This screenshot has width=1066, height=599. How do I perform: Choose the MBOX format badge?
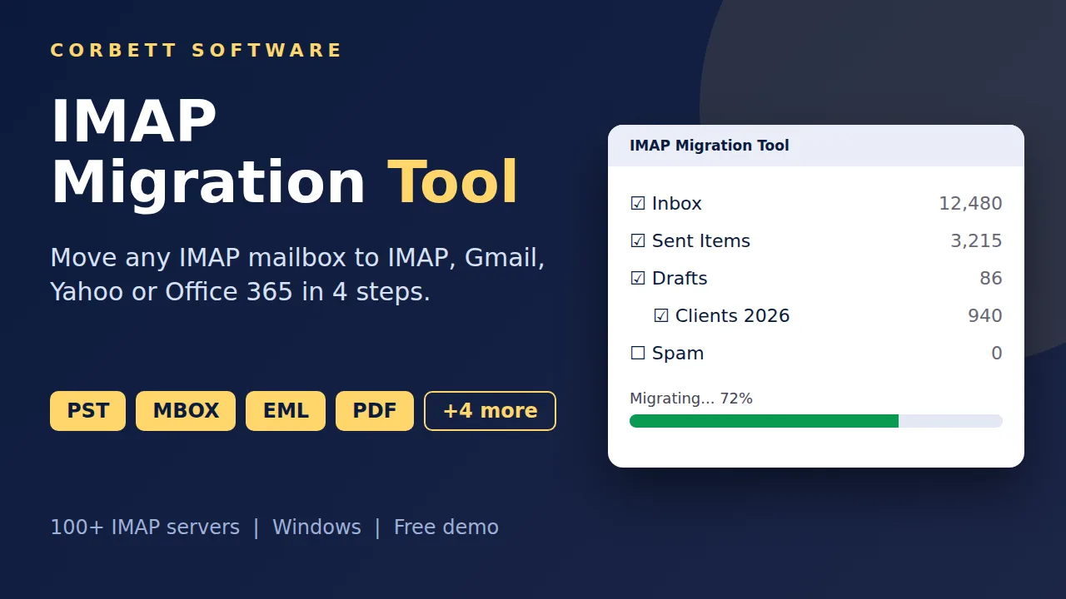point(186,411)
